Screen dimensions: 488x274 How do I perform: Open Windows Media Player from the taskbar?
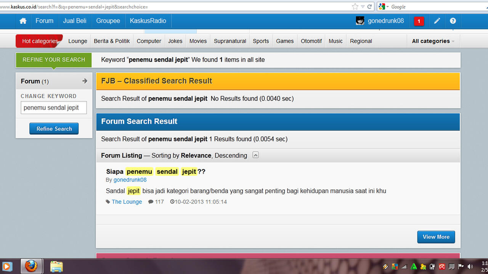click(x=7, y=266)
